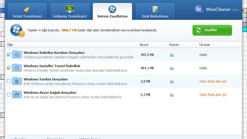247x139 pixels.
Task: Click the description starting 'Windows güncelleme yamalarını'
Action: tap(79, 57)
